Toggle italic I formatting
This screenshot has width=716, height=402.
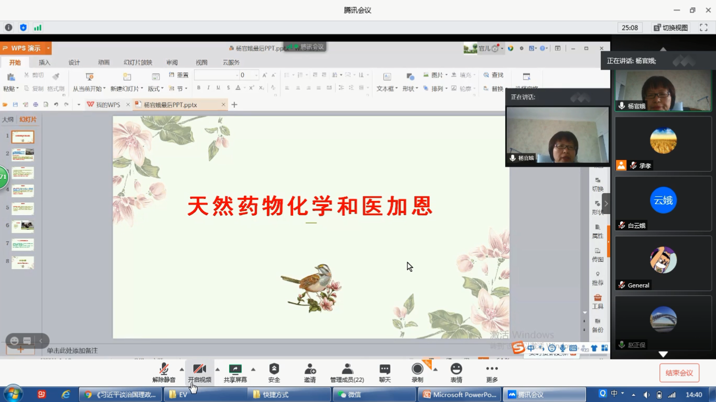(x=208, y=88)
